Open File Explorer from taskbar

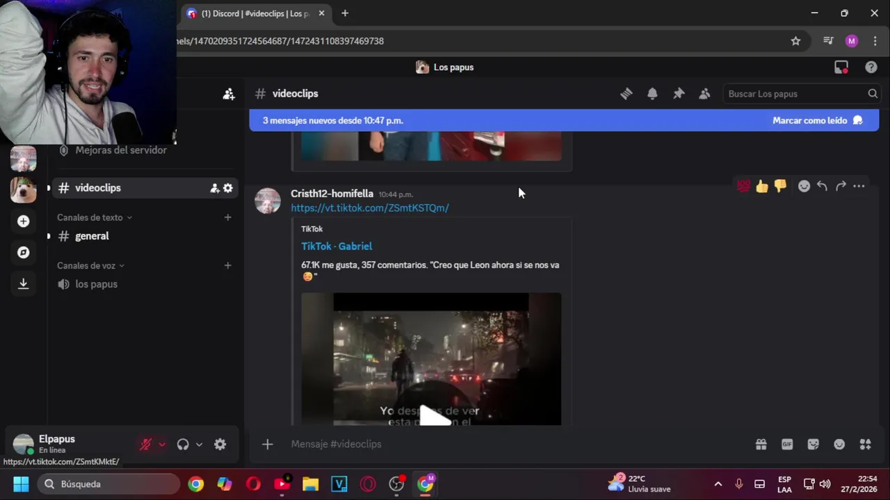(x=310, y=484)
